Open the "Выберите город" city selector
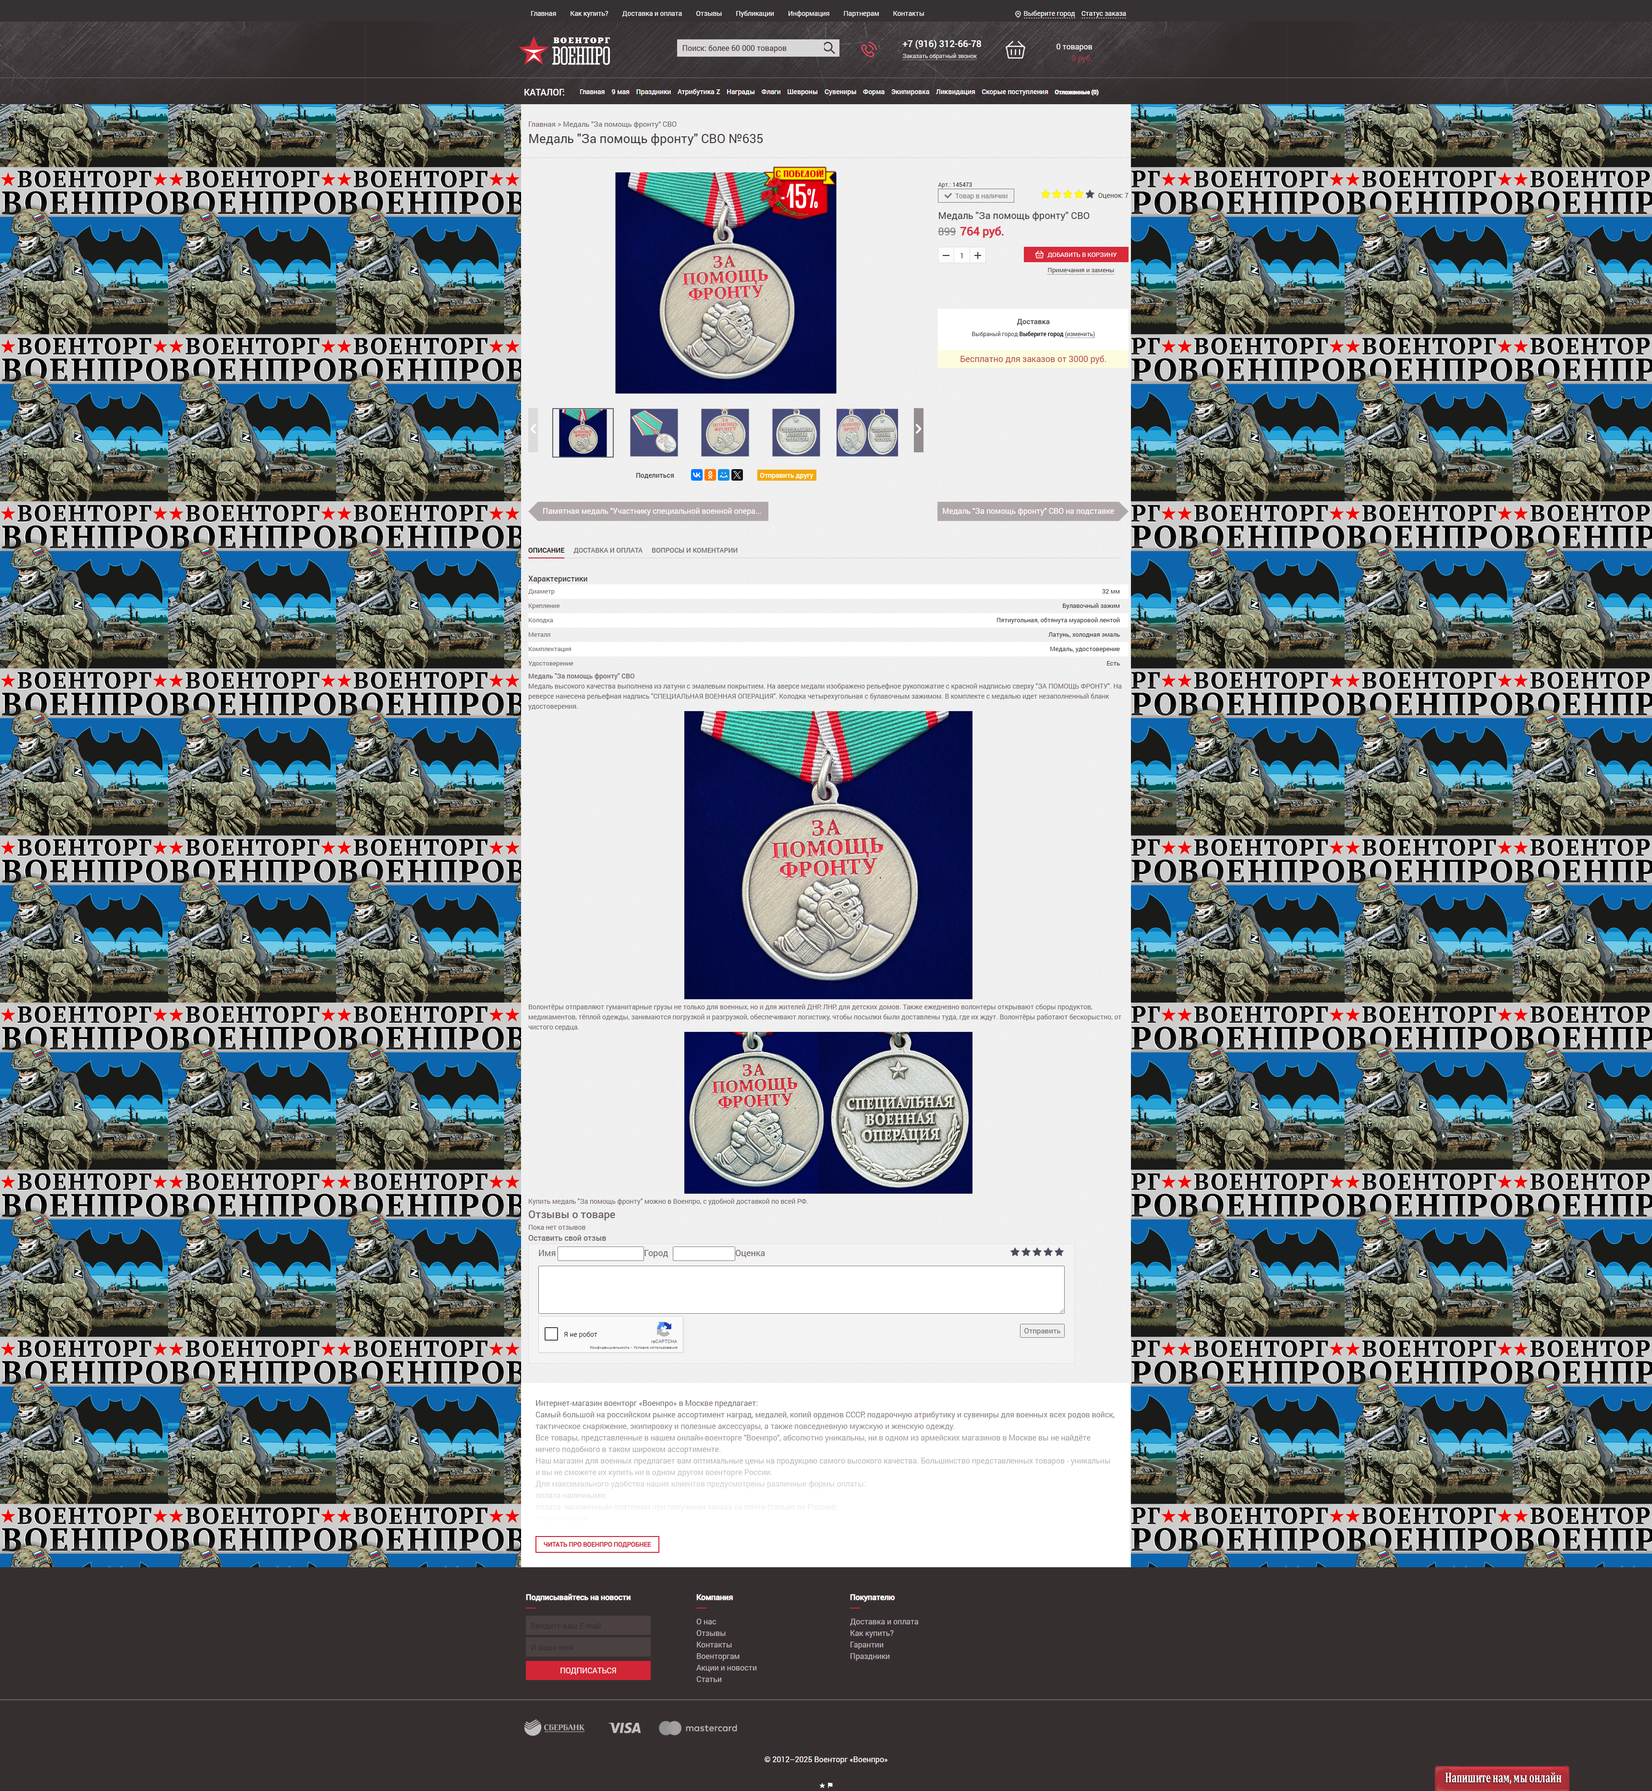Screen dimensions: 1652x1791 click(x=1049, y=13)
